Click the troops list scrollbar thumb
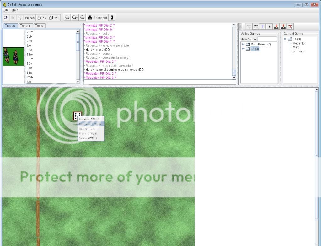The height and width of the screenshot is (246, 321). click(x=78, y=42)
